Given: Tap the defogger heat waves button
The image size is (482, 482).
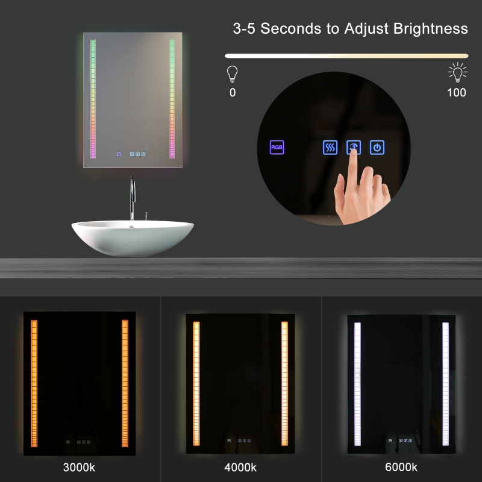Looking at the screenshot, I should tap(330, 147).
